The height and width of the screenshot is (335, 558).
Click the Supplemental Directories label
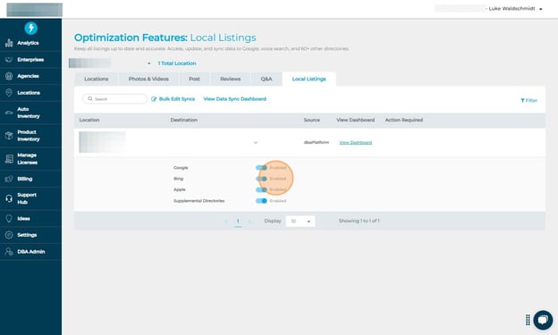[x=199, y=201]
